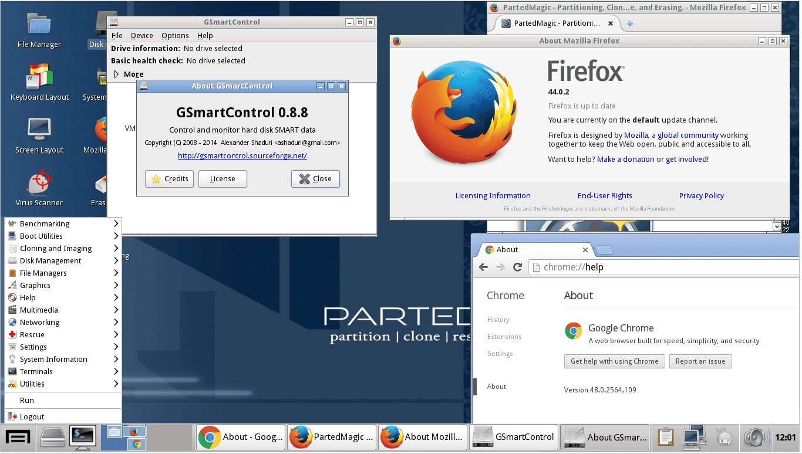Go back in Chrome browser
This screenshot has width=802, height=454.
[483, 267]
